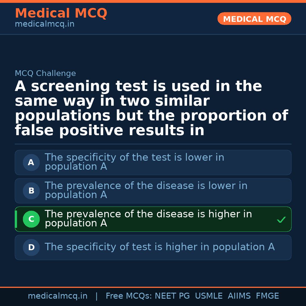Choose "The prevalence of the disease is lower" answer

point(146,190)
